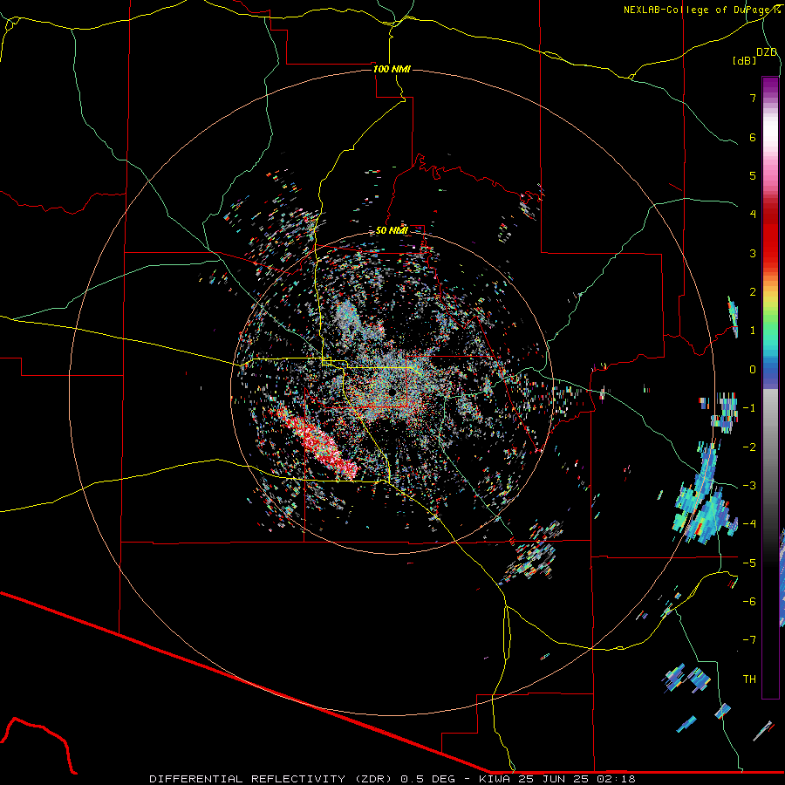Click the 100 NMI range ring label

[392, 69]
